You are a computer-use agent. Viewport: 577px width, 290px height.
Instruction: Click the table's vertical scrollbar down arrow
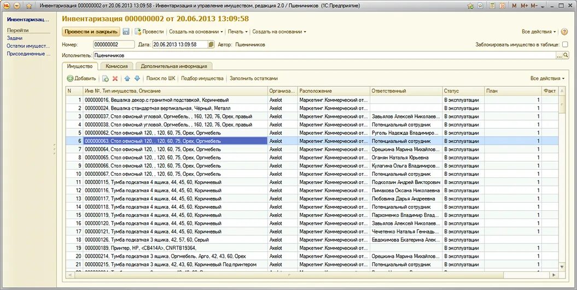562,267
